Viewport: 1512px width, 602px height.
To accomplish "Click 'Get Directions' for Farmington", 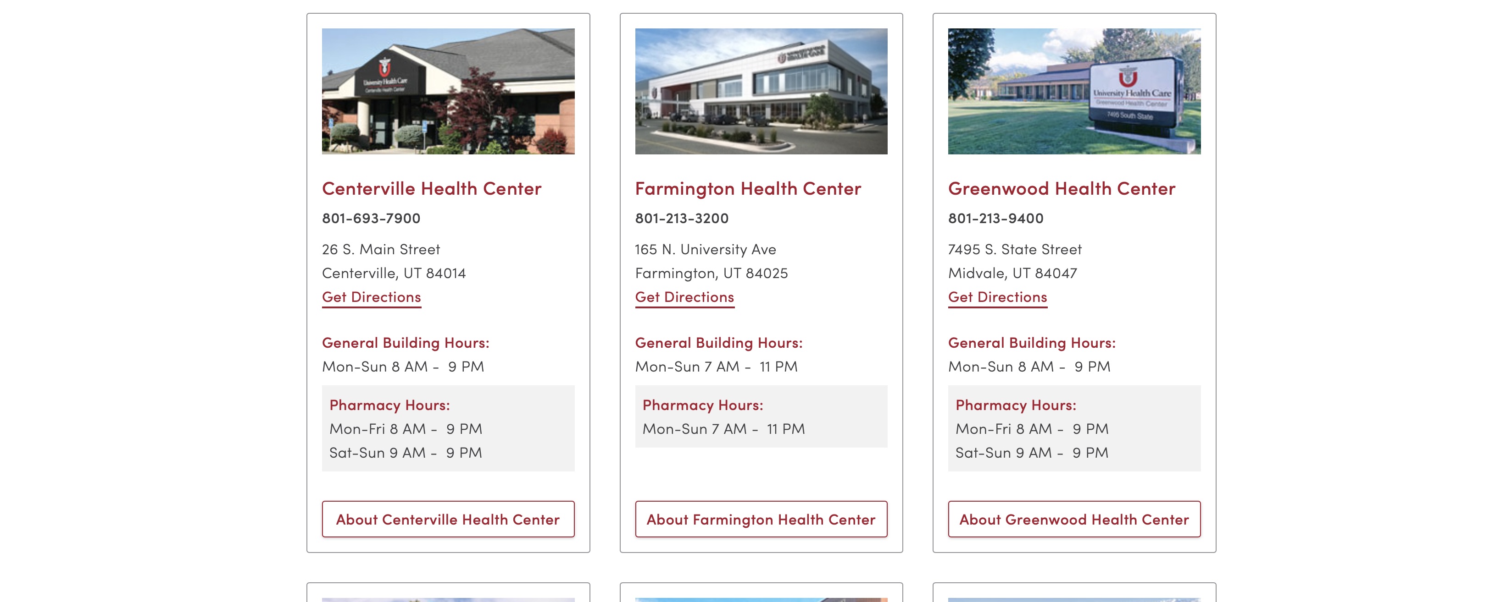I will 684,296.
